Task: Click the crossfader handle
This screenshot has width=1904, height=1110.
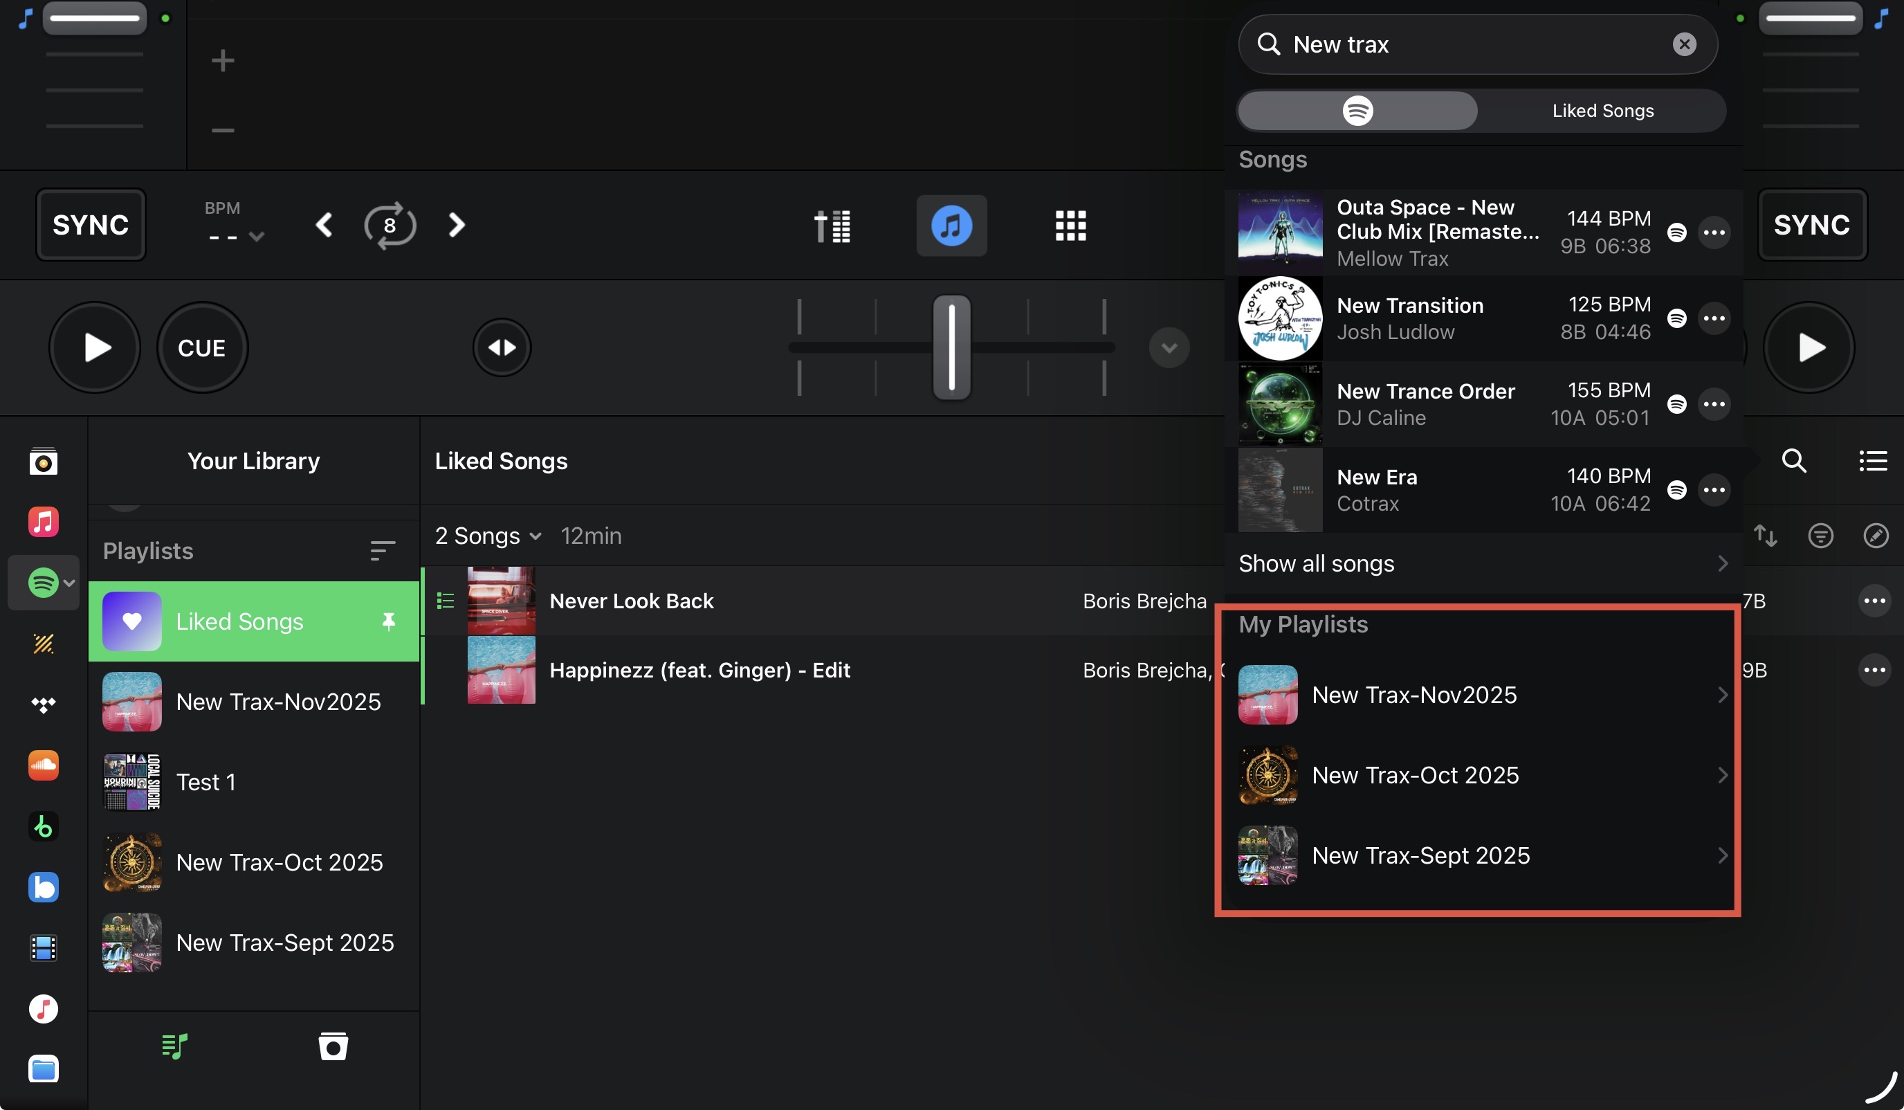Action: (x=951, y=347)
